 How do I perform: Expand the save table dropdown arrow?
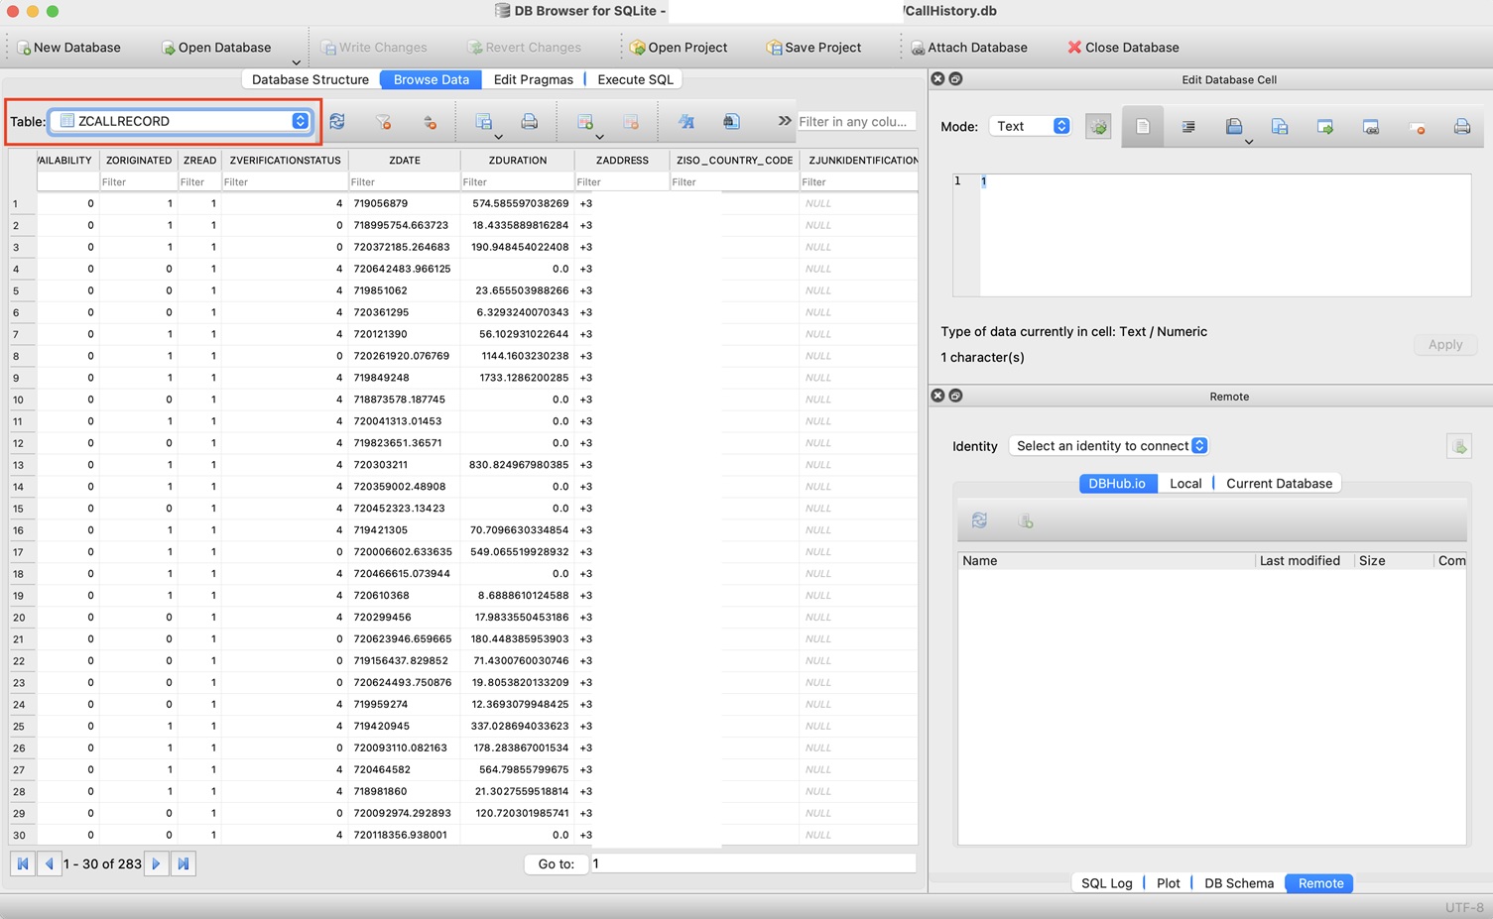[x=498, y=137]
